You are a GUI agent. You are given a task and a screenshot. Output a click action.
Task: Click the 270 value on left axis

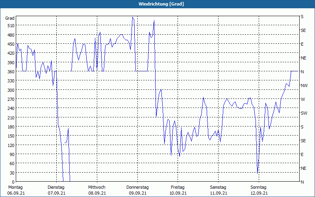11,99
